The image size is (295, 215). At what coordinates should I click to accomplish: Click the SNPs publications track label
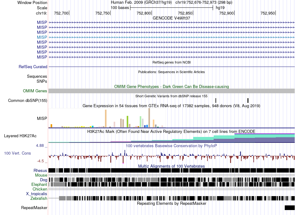point(42,81)
